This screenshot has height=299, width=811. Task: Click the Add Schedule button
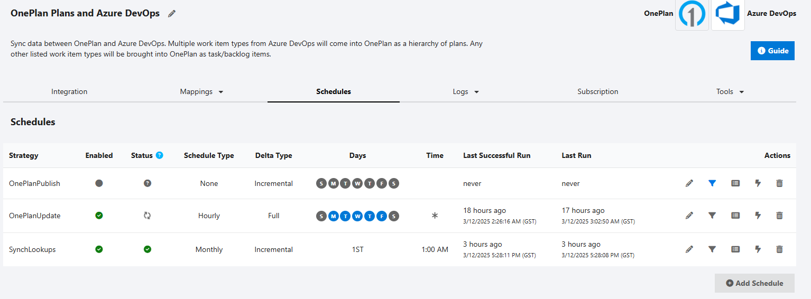point(754,283)
